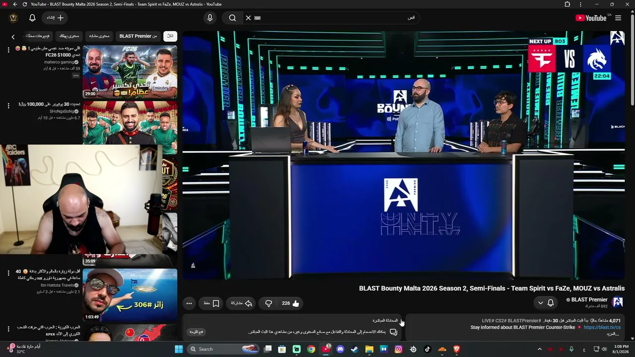Go back with the browser back arrow
Screen dimensions: 635x357
pyautogui.click(x=15, y=4)
